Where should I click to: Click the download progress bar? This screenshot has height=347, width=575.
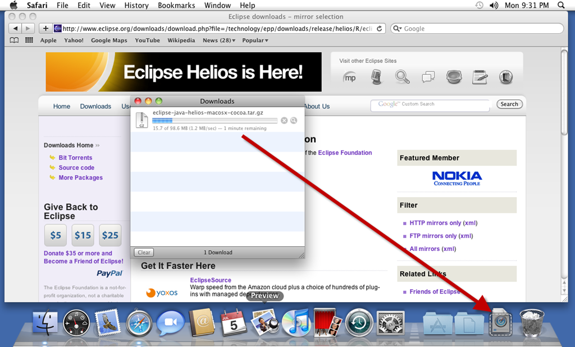coord(215,121)
